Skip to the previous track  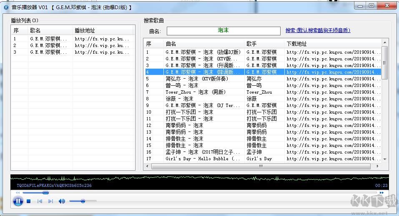pyautogui.click(x=40, y=201)
